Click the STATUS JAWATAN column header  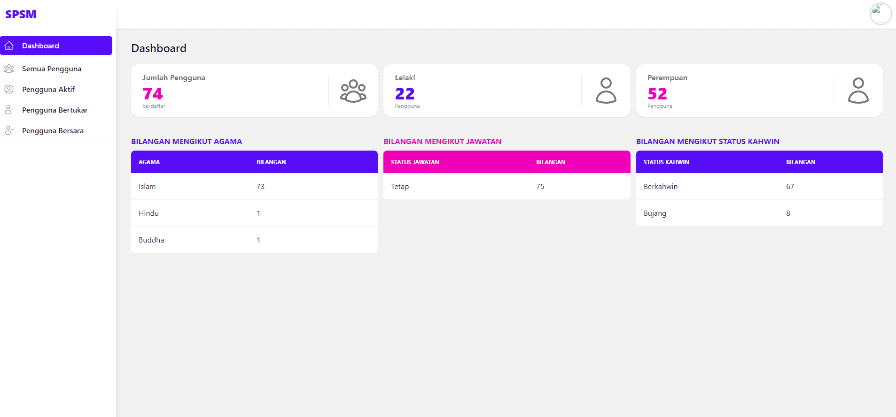click(x=415, y=162)
